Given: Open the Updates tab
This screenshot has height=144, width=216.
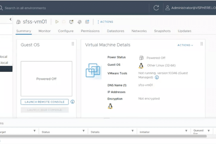Looking at the screenshot, I should [185, 31].
